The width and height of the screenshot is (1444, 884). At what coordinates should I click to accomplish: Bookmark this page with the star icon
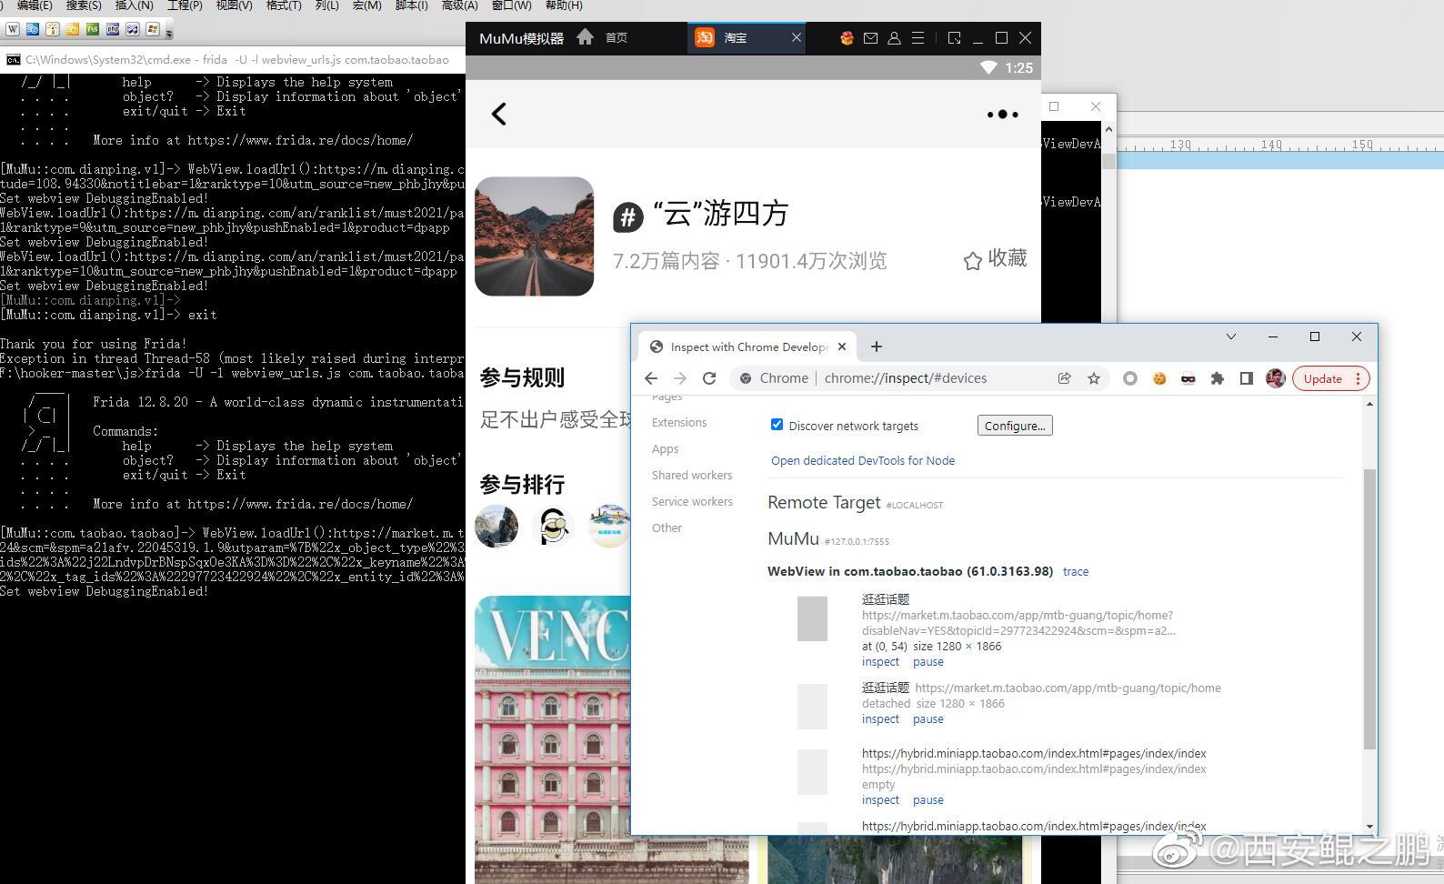(x=1094, y=378)
